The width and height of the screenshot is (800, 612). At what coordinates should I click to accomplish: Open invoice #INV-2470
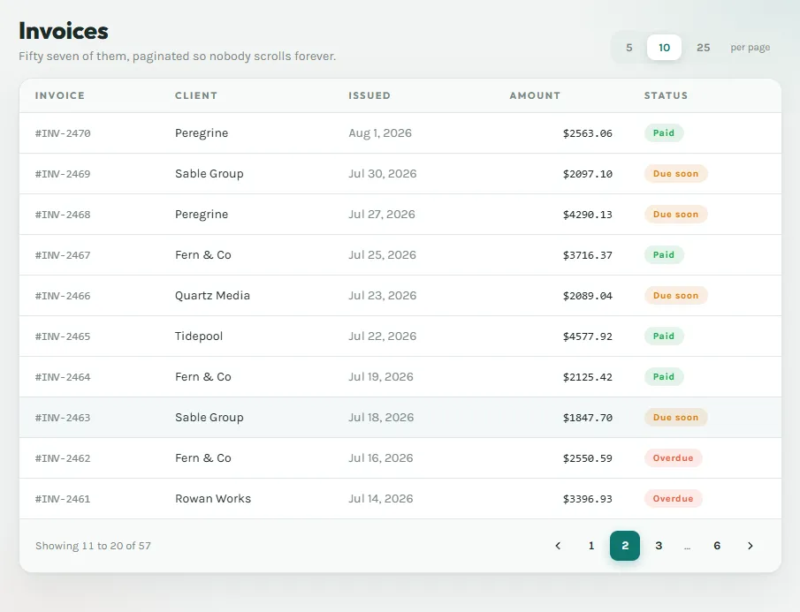63,133
